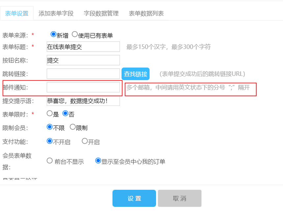Choose 不限 for 限制会员

coord(50,127)
